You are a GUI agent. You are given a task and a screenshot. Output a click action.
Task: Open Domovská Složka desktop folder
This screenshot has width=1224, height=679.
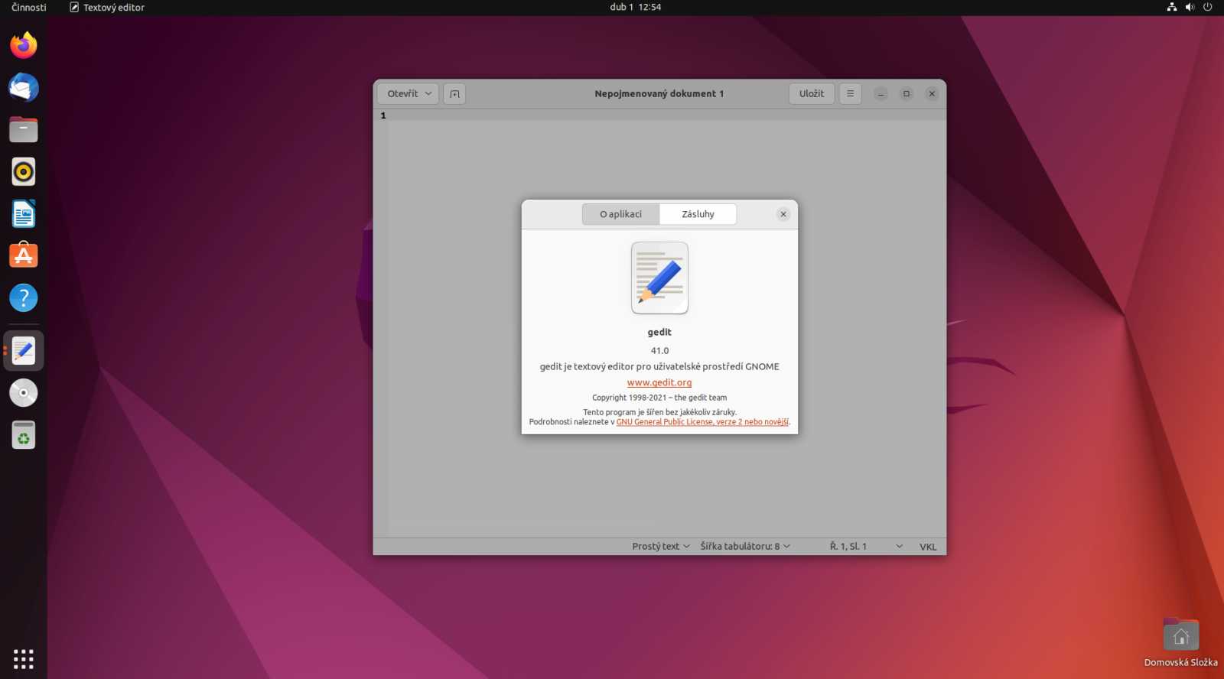pyautogui.click(x=1180, y=642)
